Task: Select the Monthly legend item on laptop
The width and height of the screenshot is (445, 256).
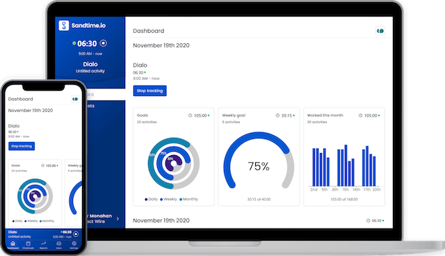Action: click(188, 199)
